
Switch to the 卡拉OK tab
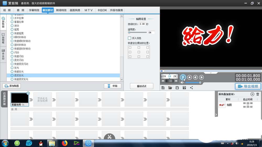pyautogui.click(x=102, y=10)
